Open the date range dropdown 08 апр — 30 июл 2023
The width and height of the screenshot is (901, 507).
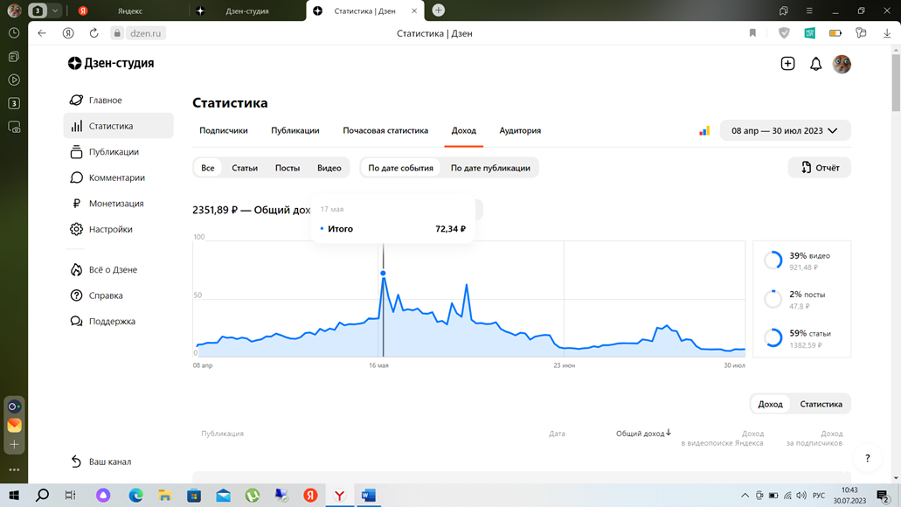tap(785, 131)
